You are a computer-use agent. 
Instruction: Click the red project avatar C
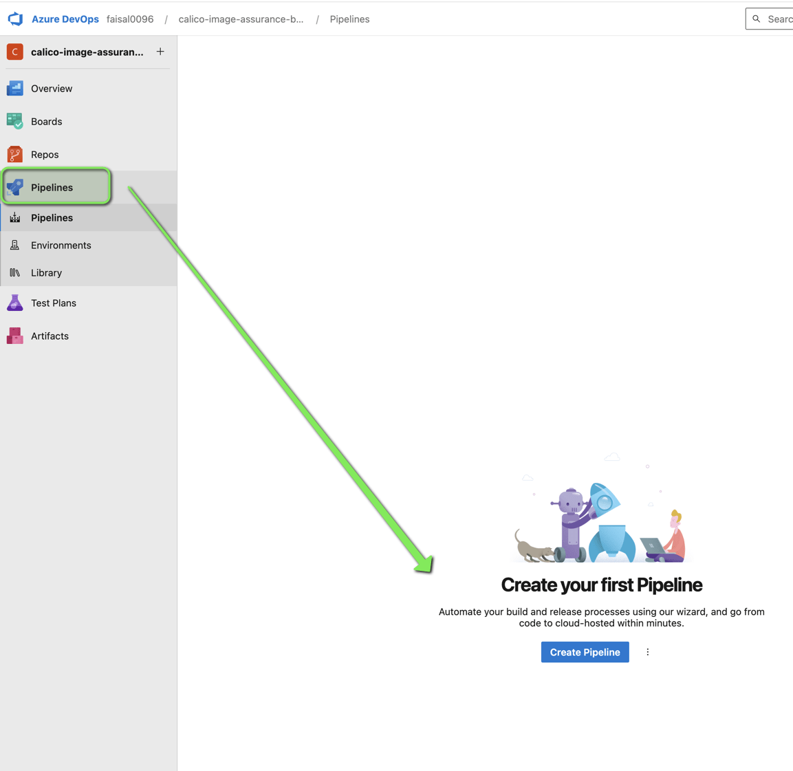15,52
